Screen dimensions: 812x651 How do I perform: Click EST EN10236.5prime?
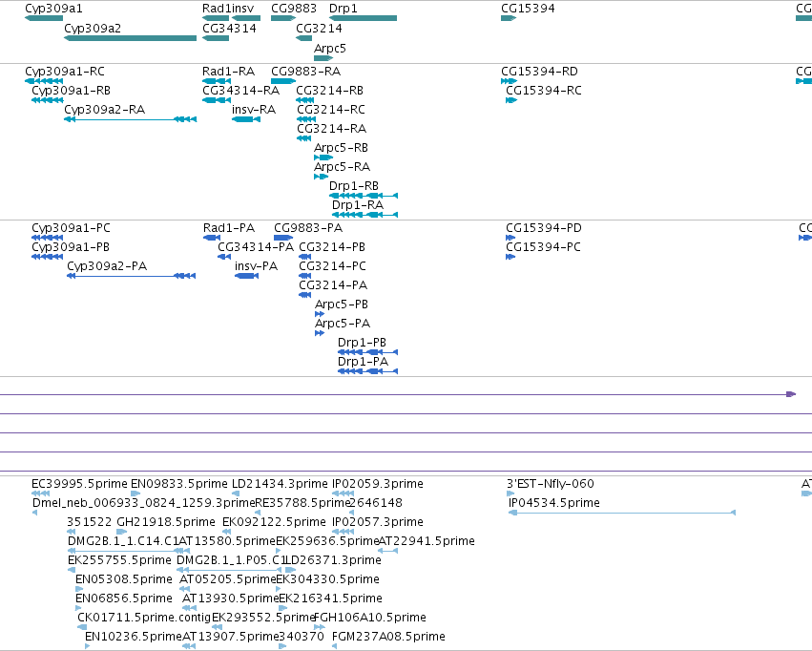(x=133, y=637)
